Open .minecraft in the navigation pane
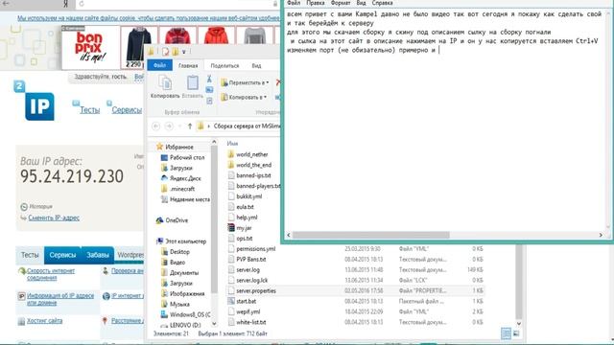This screenshot has width=614, height=345. [x=182, y=189]
